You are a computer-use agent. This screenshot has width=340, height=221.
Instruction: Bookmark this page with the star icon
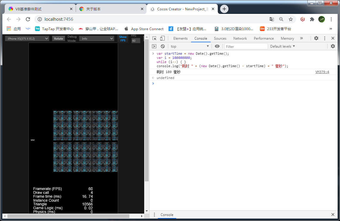(x=291, y=19)
